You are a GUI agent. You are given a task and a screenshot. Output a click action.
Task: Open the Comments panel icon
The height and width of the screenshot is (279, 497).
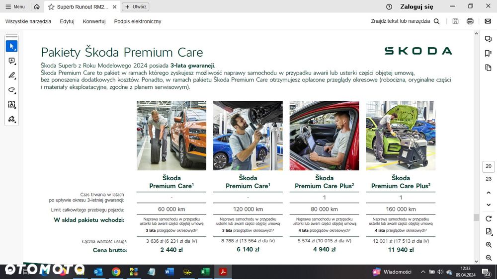pyautogui.click(x=488, y=39)
